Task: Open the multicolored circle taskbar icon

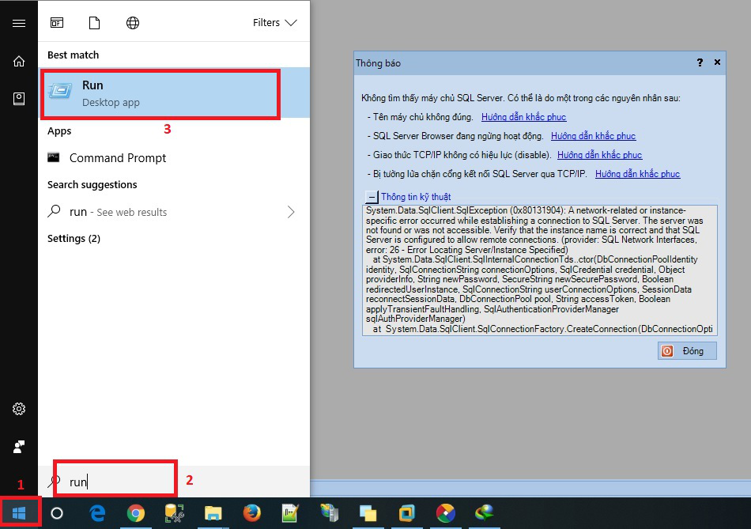Action: point(445,513)
